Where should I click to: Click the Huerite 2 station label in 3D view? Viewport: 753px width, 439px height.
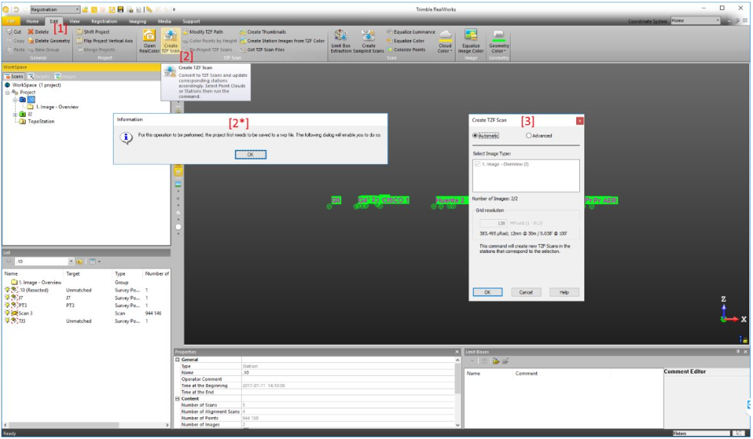coord(450,200)
